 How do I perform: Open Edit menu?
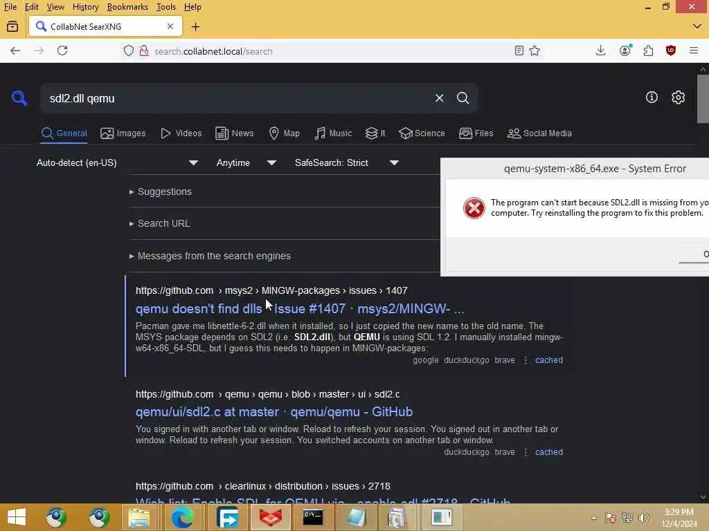(31, 7)
